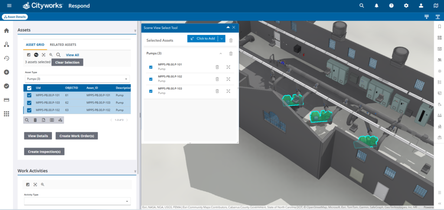Delete MPPS-PB.00.P-101 from selected assets
The width and height of the screenshot is (444, 210).
217,67
